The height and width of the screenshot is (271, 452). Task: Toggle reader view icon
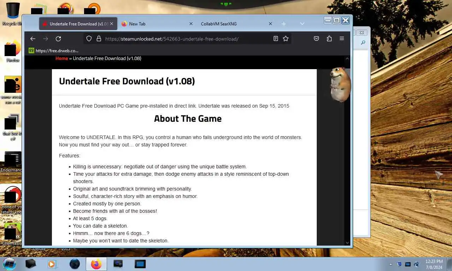point(276,39)
